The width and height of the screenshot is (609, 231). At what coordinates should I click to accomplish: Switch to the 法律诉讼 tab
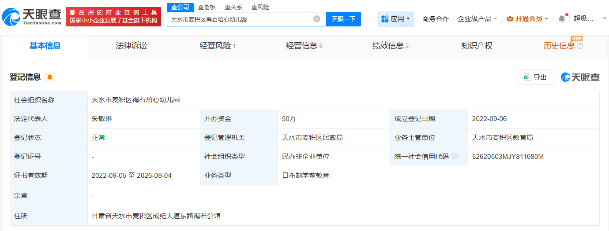pos(132,46)
